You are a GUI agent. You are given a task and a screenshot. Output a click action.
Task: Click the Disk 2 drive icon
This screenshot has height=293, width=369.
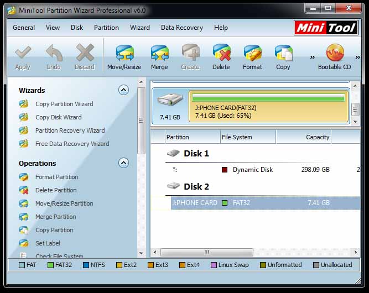pos(173,186)
